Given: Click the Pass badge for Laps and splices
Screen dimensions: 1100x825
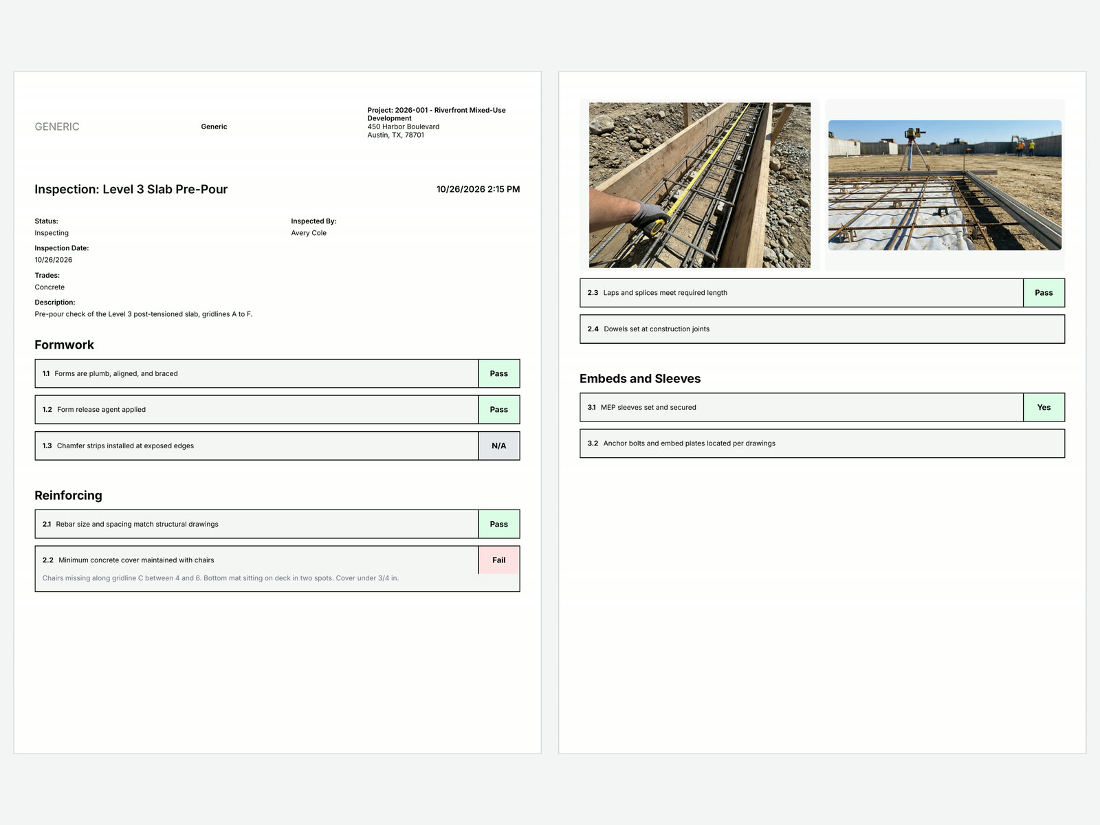Looking at the screenshot, I should pyautogui.click(x=1044, y=293).
